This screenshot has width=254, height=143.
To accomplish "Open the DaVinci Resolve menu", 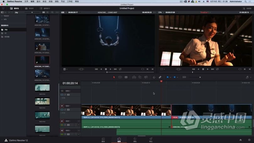I will (x=14, y=2).
